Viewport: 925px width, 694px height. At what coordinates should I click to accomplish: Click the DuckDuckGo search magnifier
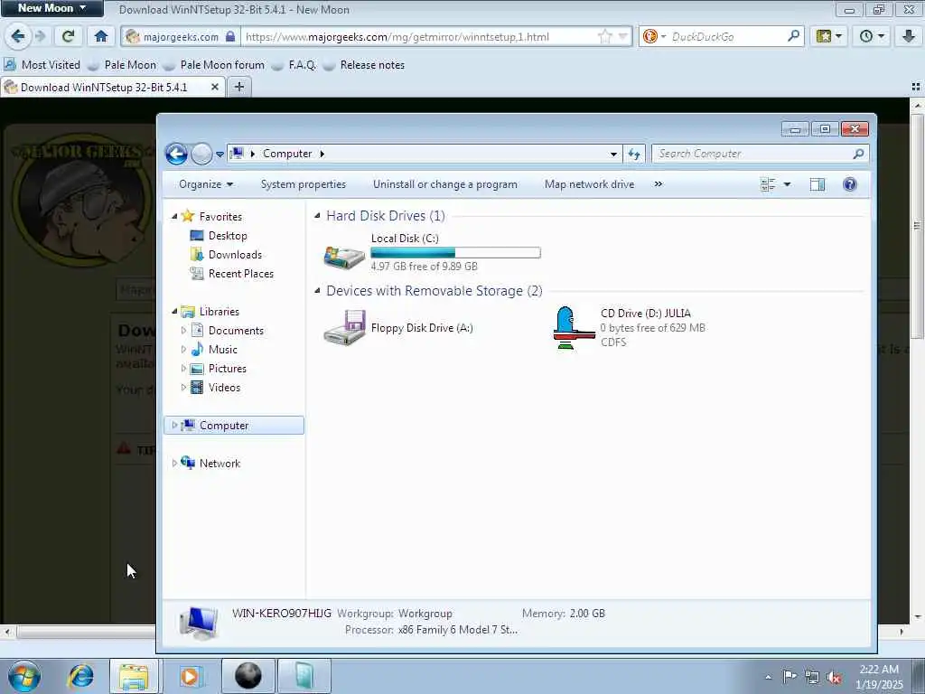point(794,36)
